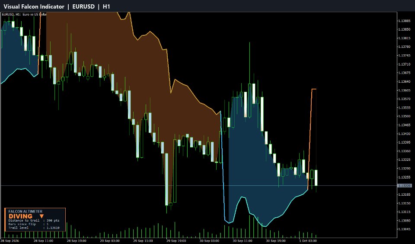Click the FALCON ALTIMETER panel title
The height and width of the screenshot is (244, 415).
click(26, 212)
